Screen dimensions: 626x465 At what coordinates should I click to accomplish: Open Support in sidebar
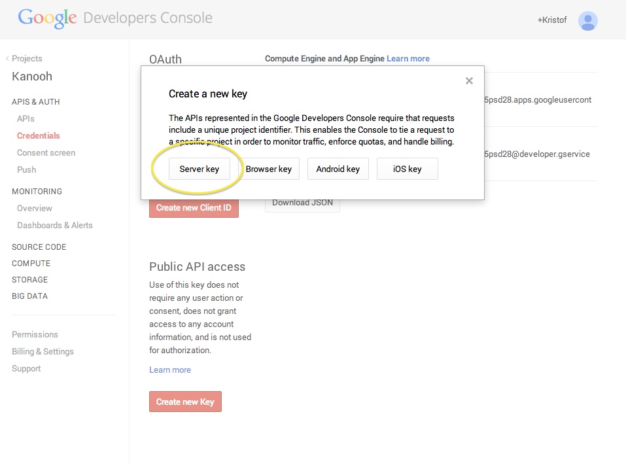[x=26, y=368]
